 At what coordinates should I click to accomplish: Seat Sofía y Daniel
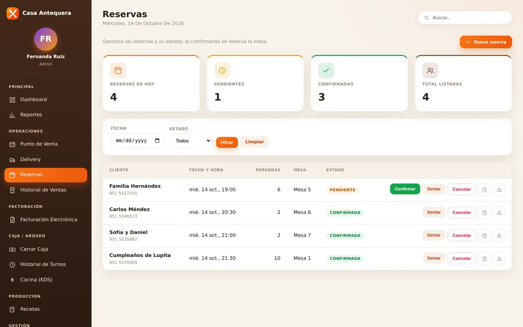point(434,235)
